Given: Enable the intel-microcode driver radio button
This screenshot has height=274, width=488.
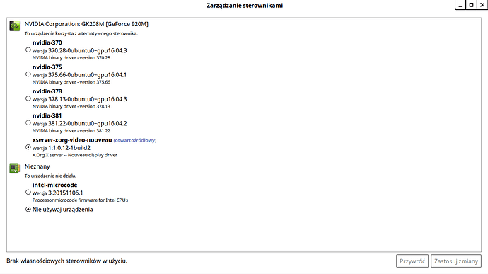Looking at the screenshot, I should 28,193.
